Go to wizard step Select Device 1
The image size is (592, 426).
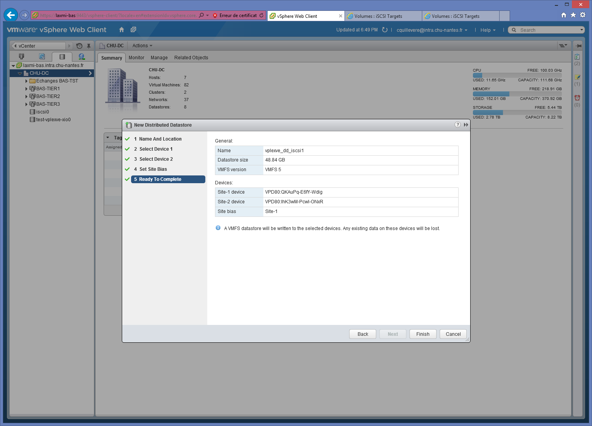point(156,149)
